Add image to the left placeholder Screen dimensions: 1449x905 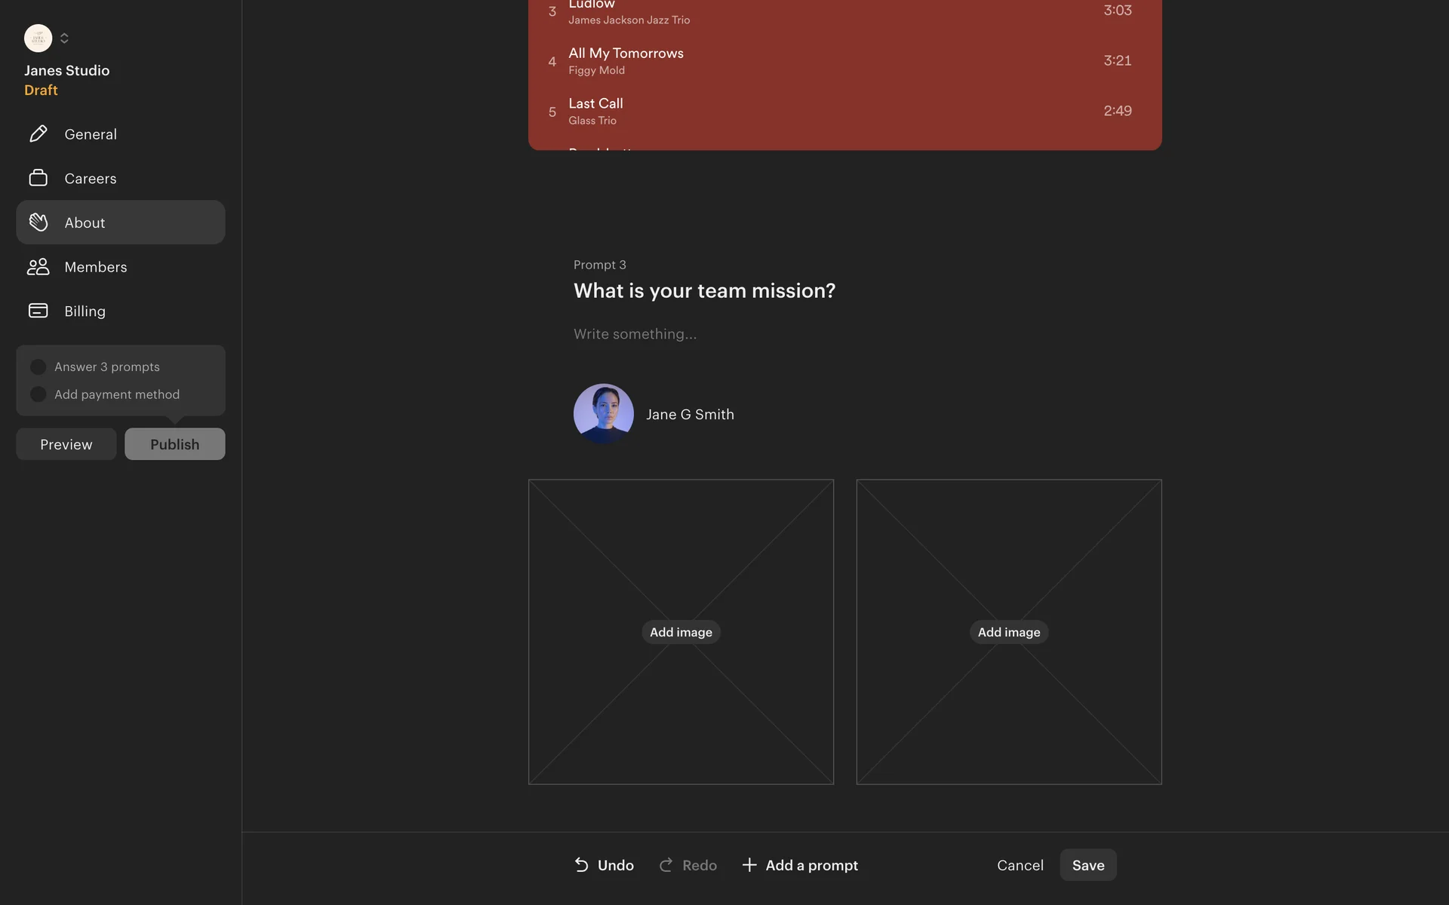pyautogui.click(x=681, y=632)
